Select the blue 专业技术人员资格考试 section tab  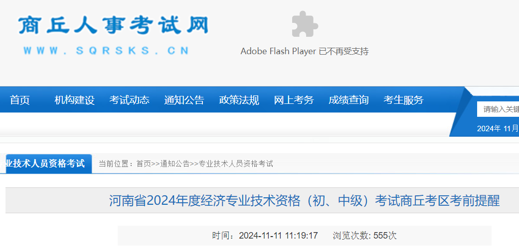tap(48, 164)
